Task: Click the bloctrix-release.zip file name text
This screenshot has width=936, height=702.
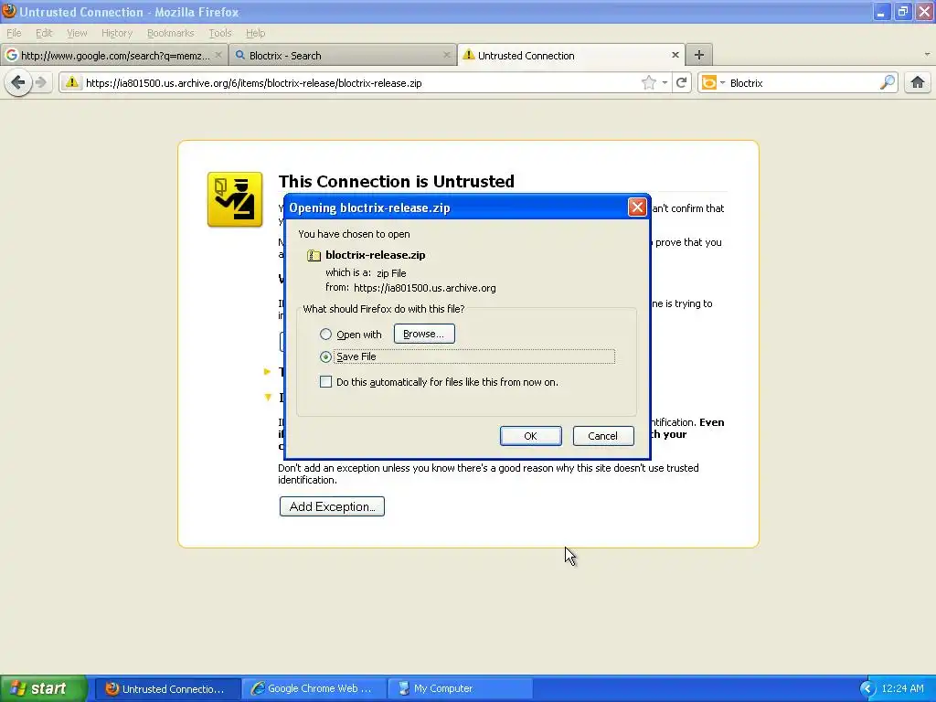Action: pyautogui.click(x=376, y=255)
